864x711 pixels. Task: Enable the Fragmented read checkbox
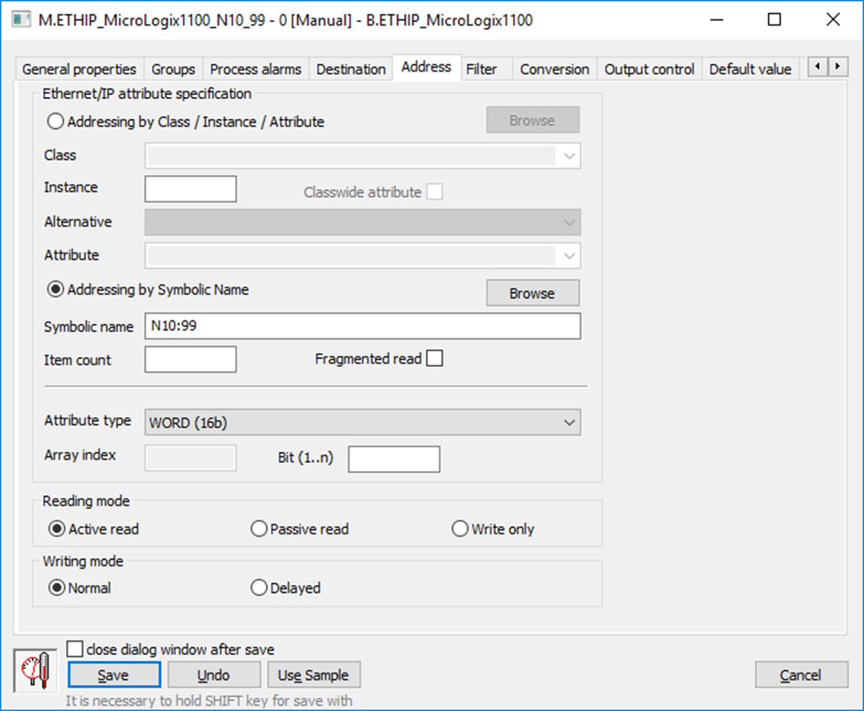435,359
